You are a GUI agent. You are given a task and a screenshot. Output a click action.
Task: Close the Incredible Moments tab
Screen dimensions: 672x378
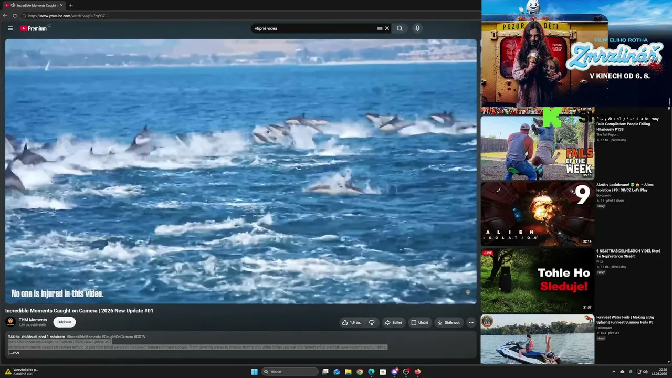pyautogui.click(x=61, y=5)
